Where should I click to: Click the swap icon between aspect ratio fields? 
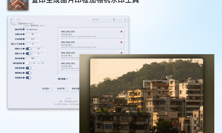(39, 63)
